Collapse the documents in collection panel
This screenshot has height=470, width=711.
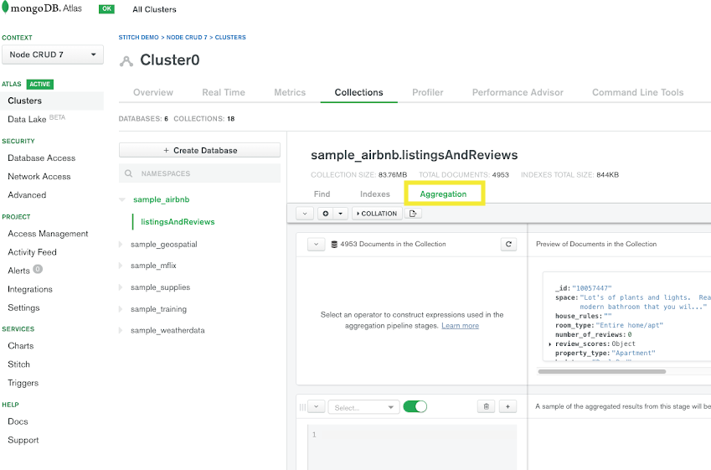point(316,244)
